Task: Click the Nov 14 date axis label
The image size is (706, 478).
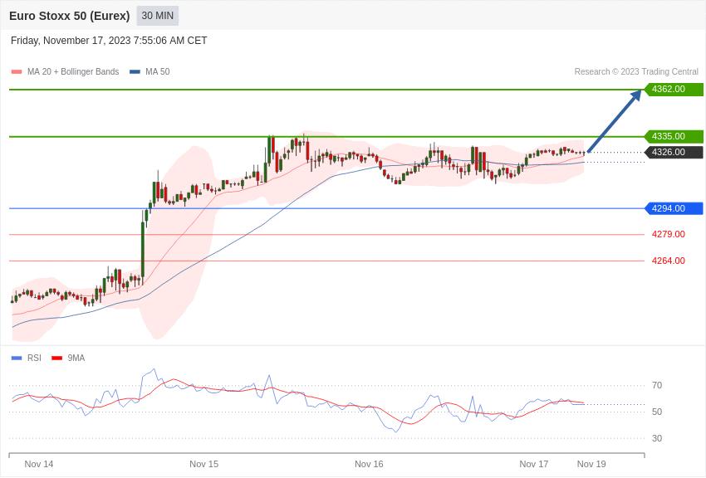Action: click(39, 464)
